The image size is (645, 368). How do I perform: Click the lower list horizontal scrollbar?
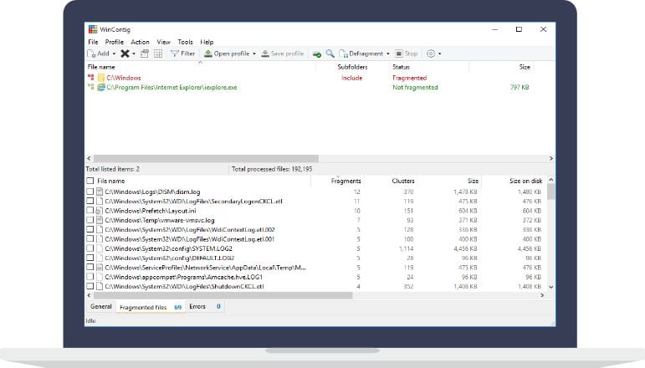click(x=223, y=295)
